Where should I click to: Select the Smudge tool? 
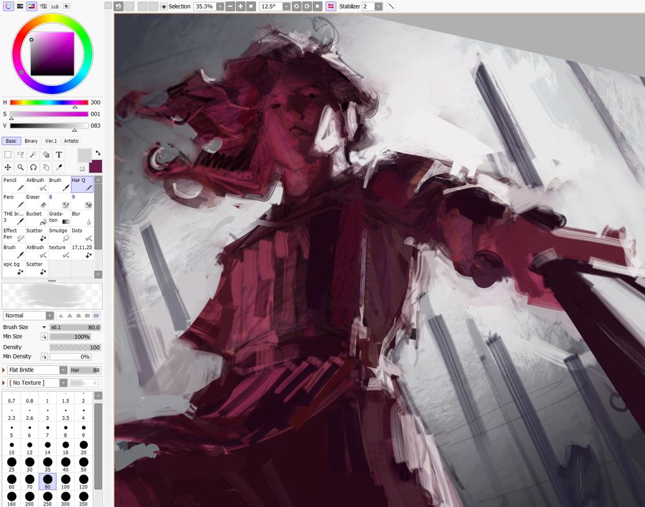(59, 235)
